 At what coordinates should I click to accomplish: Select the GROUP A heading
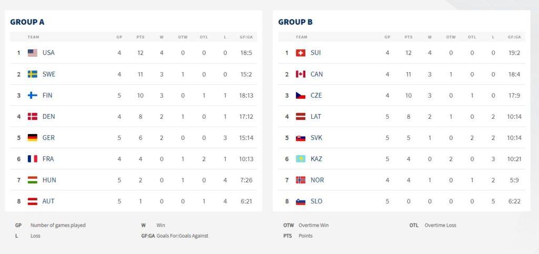click(x=27, y=22)
